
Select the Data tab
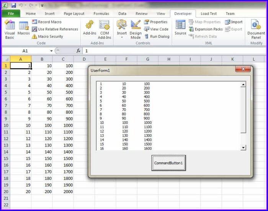[x=123, y=13]
